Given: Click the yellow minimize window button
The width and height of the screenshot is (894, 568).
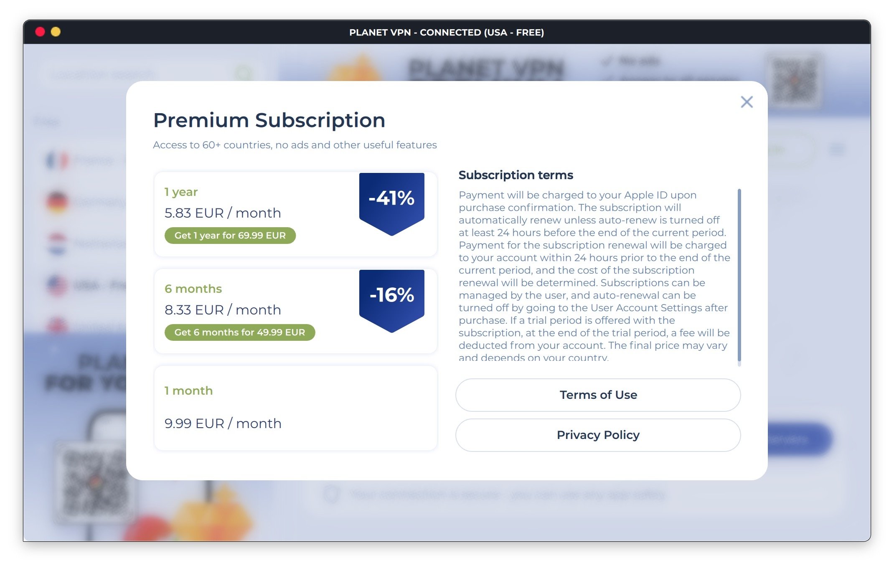Looking at the screenshot, I should 56,32.
